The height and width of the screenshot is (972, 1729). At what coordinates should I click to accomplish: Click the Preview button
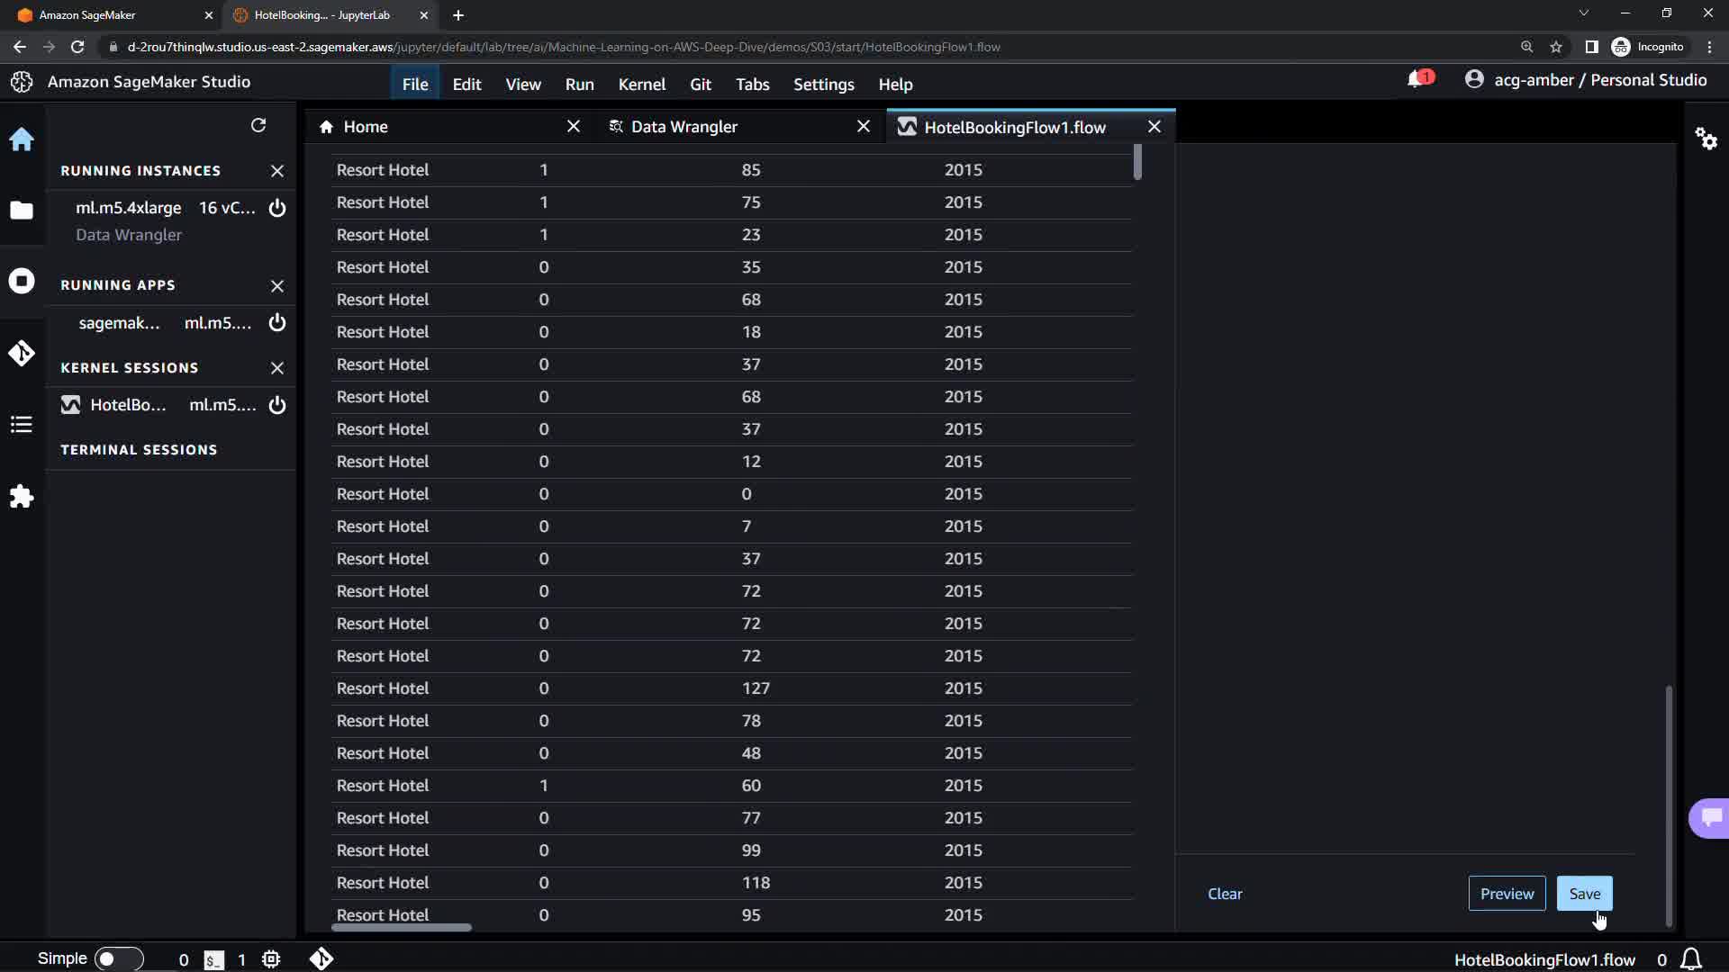point(1507,894)
